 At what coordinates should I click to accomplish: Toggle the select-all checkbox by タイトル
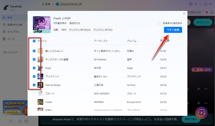[34, 41]
